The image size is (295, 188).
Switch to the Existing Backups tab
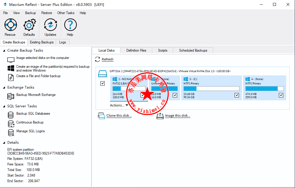pos(42,42)
